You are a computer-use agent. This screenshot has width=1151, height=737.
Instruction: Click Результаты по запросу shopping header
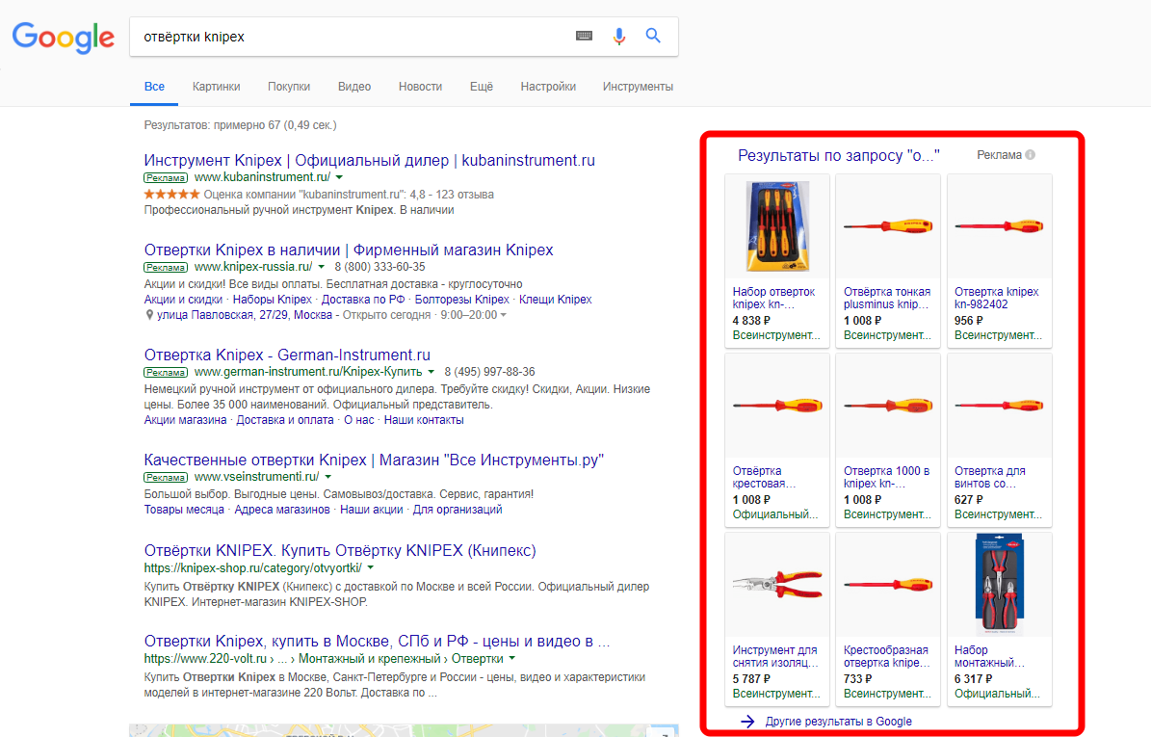[x=838, y=156]
